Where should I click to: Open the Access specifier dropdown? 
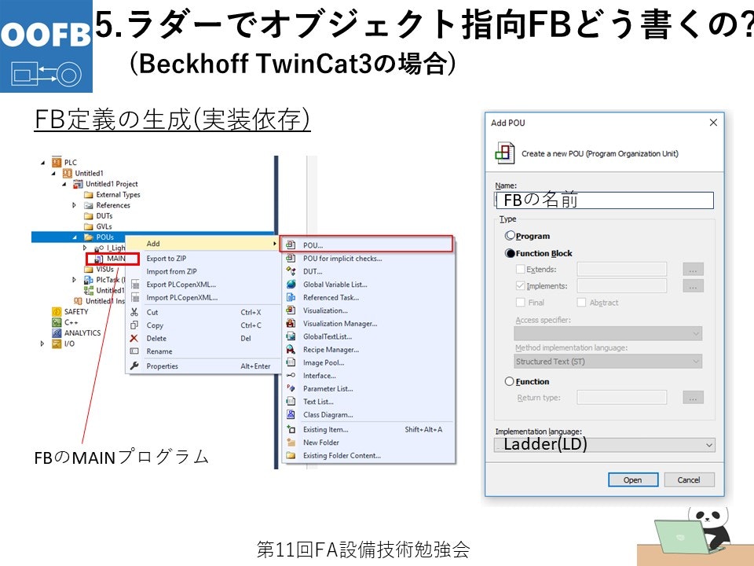[x=608, y=333]
